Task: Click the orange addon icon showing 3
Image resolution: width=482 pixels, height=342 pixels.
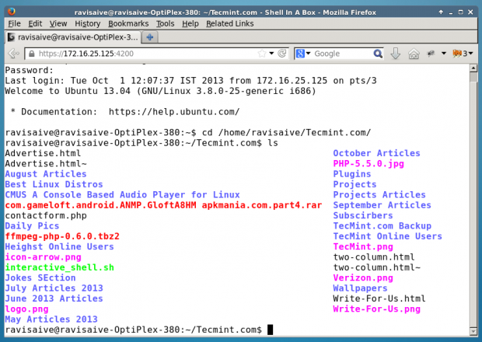Action: [457, 54]
